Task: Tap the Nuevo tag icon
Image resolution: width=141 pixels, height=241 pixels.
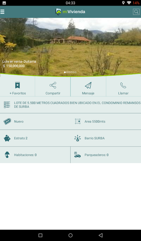Action: (x=7, y=121)
